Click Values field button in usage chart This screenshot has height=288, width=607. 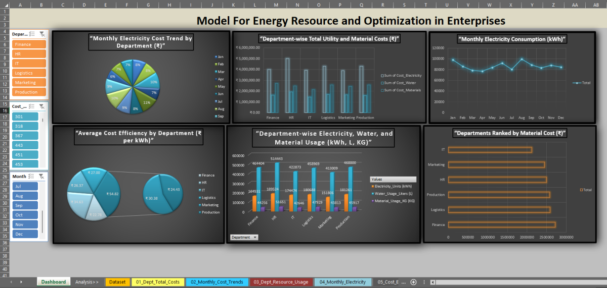tap(393, 179)
